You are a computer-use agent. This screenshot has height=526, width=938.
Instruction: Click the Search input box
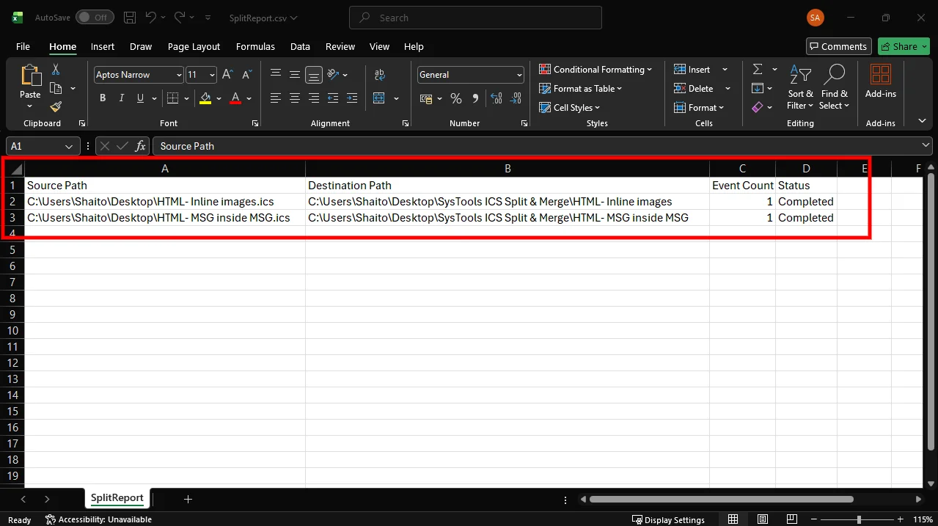tap(475, 18)
